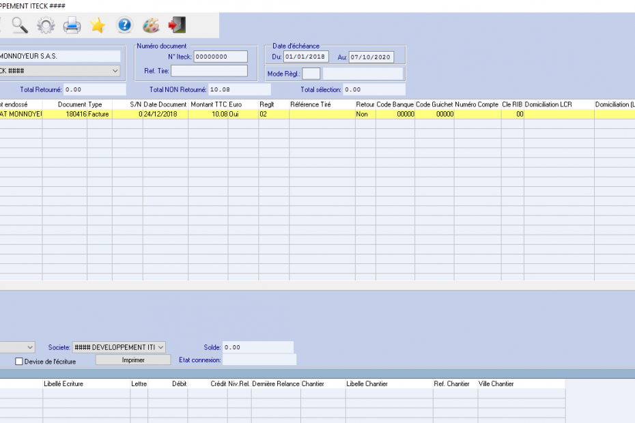Viewport: 635px width, 423px height.
Task: Click the Ville Chantier column header
Action: click(522, 383)
